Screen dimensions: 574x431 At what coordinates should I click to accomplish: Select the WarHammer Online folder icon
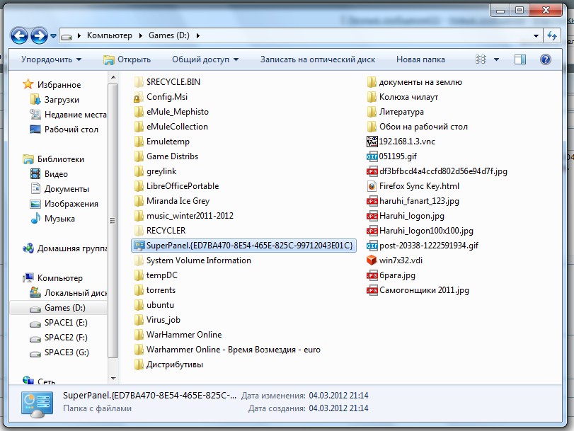click(x=139, y=335)
